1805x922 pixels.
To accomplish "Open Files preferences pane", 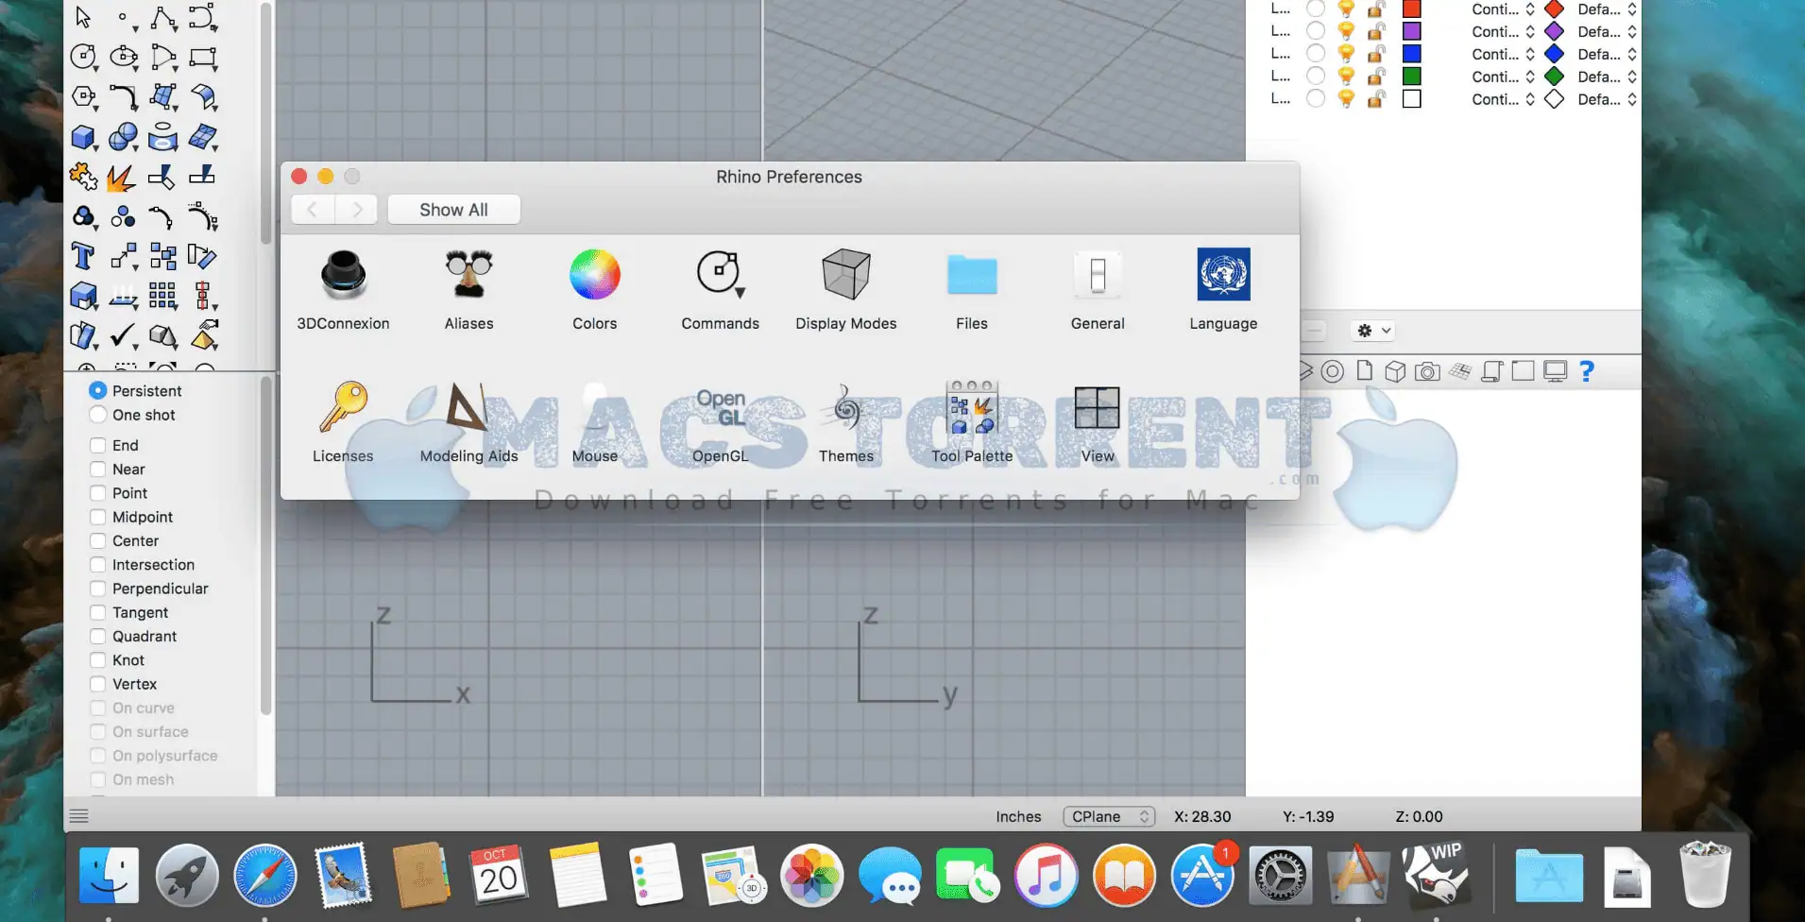I will [x=971, y=291].
